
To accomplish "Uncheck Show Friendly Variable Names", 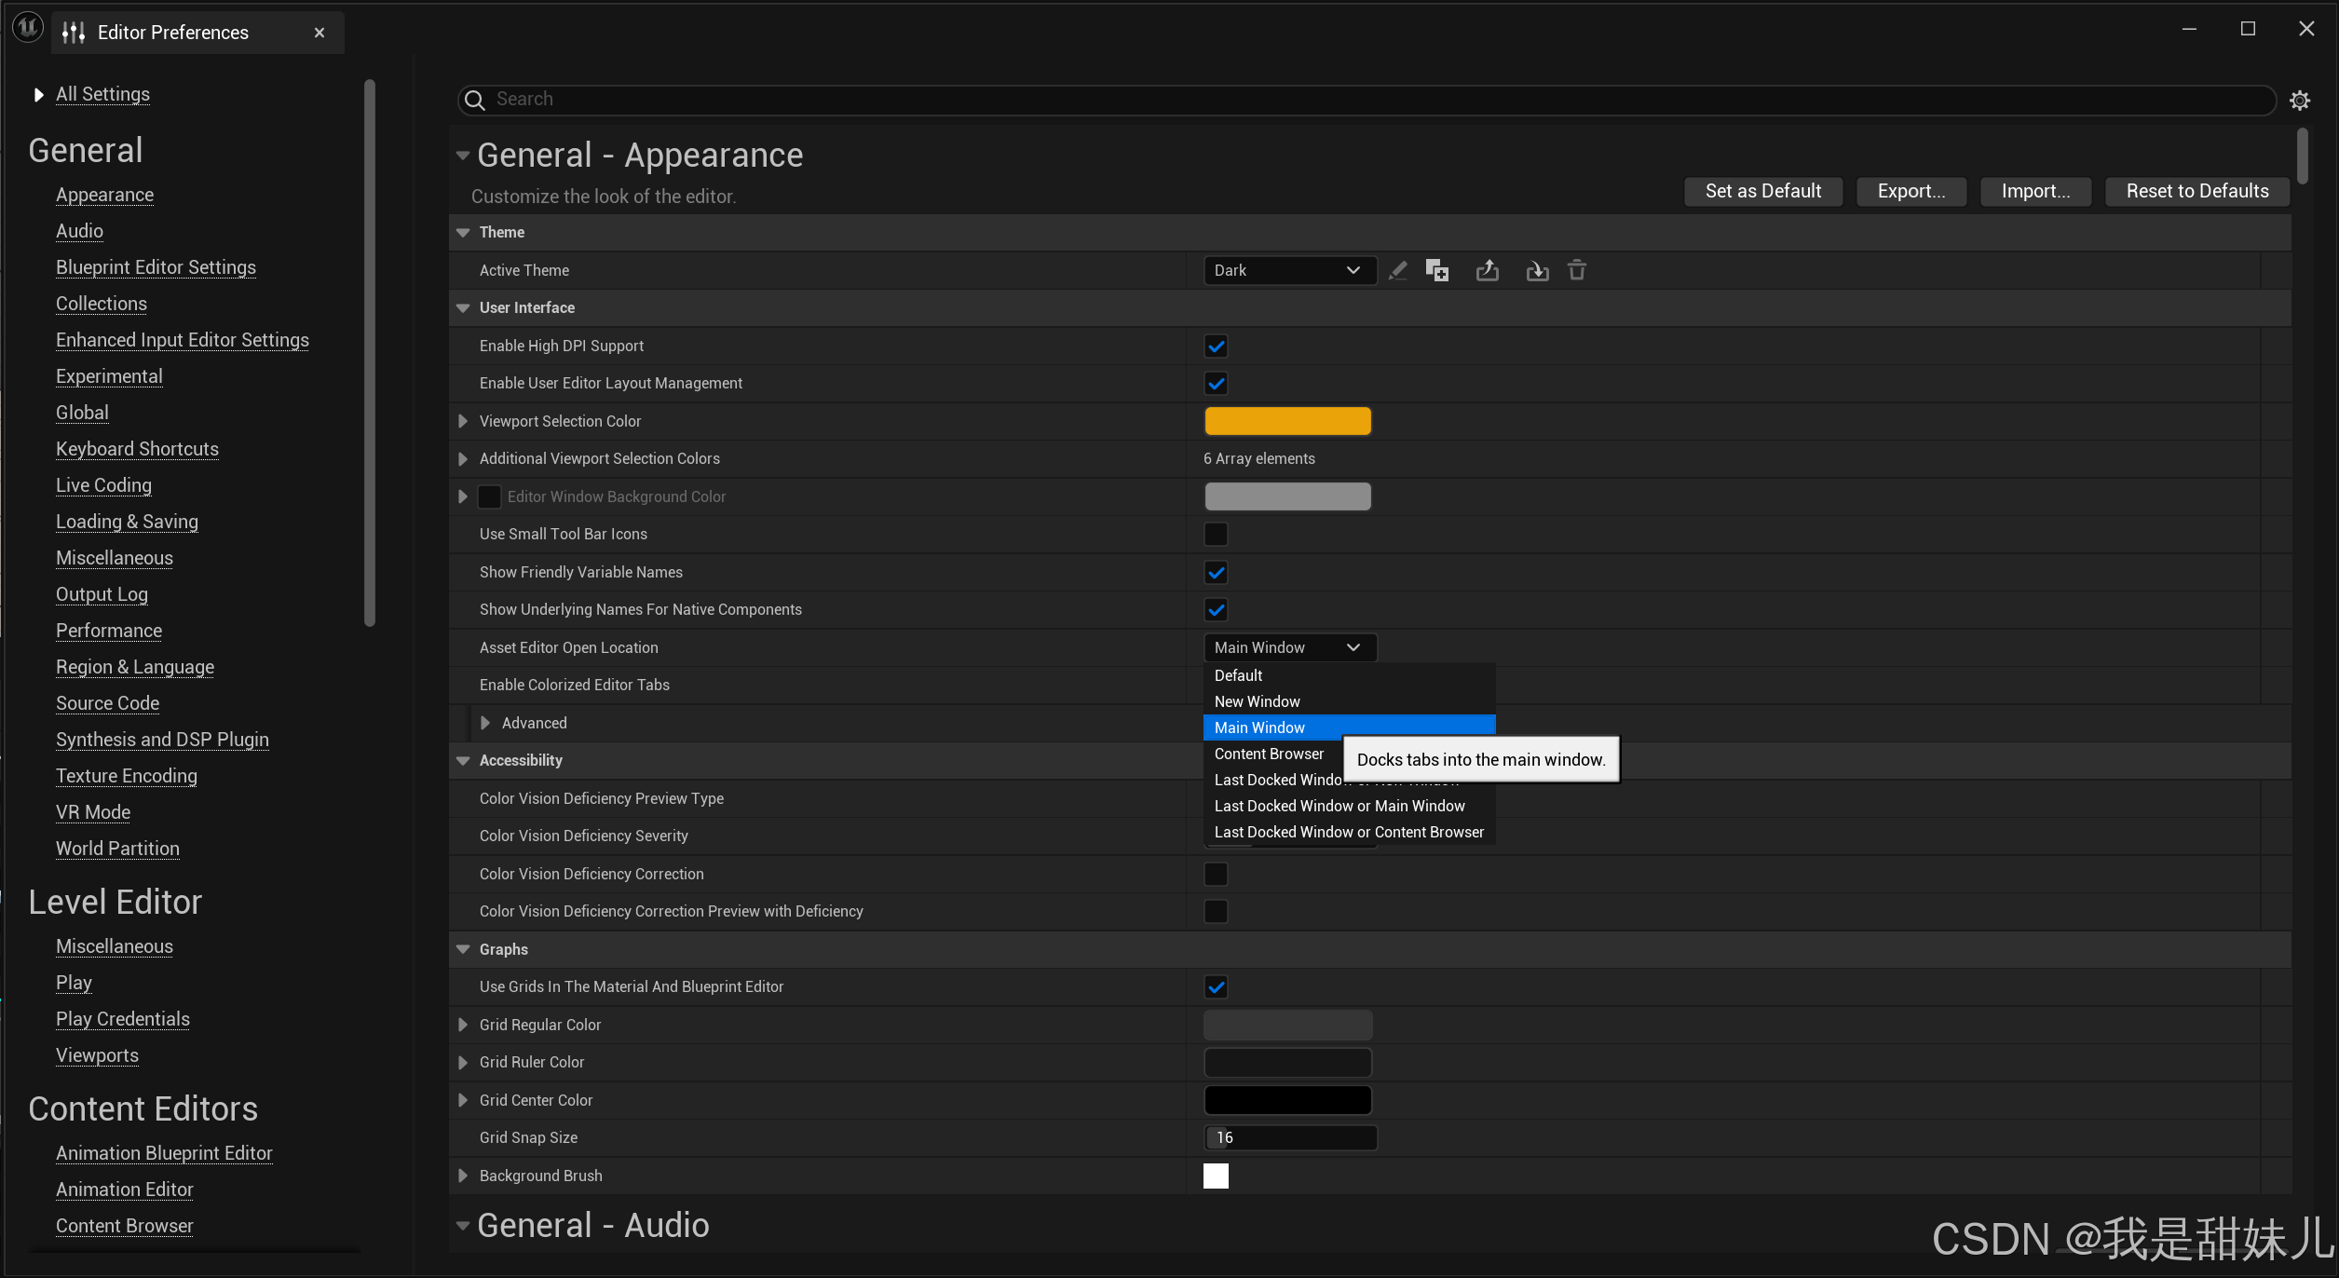I will click(1216, 573).
